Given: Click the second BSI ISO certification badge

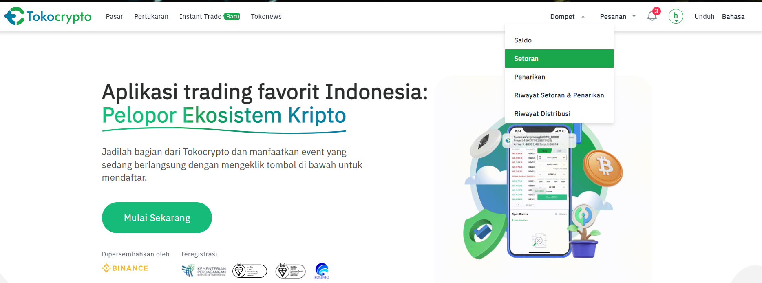Looking at the screenshot, I should [290, 270].
